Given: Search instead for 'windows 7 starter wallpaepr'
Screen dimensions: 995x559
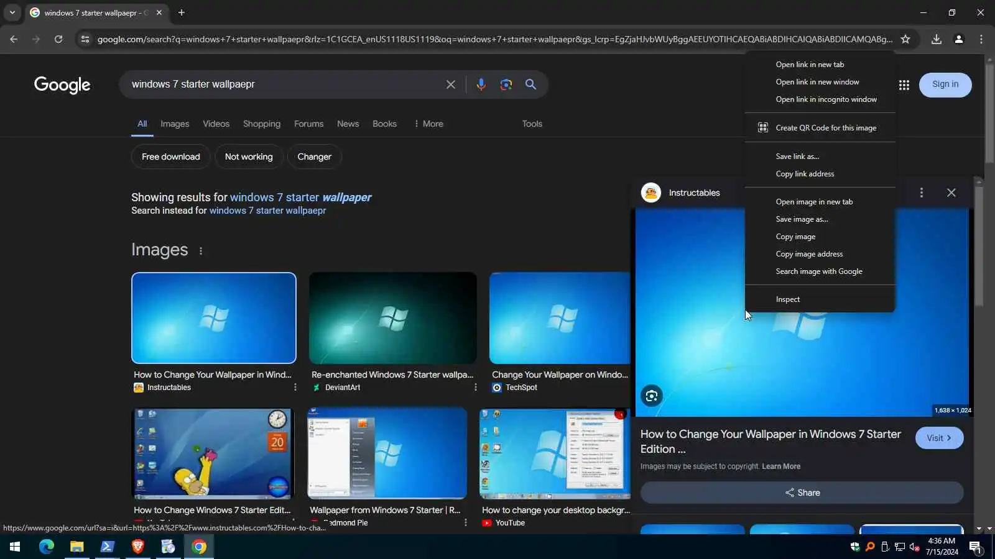Looking at the screenshot, I should pos(267,211).
